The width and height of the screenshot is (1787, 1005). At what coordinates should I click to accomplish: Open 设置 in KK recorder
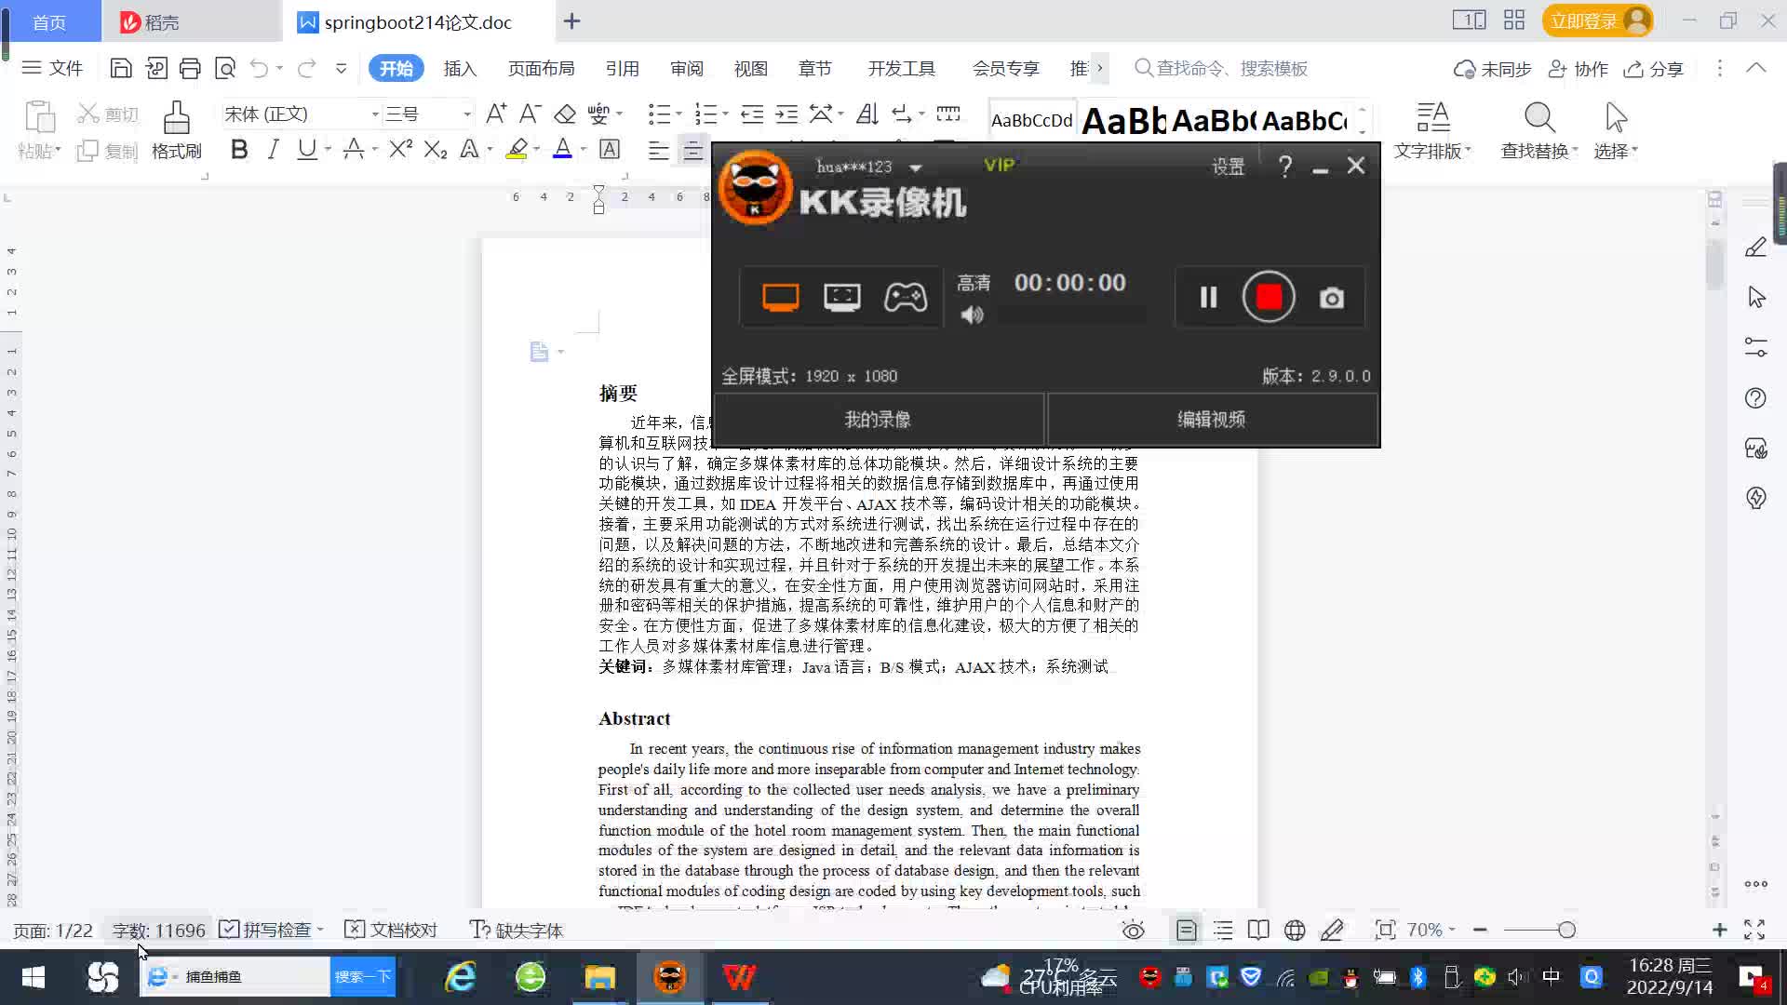click(1228, 167)
